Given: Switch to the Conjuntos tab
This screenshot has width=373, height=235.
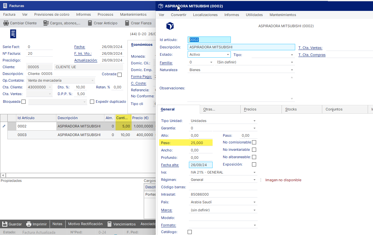Looking at the screenshot, I should point(345,109).
